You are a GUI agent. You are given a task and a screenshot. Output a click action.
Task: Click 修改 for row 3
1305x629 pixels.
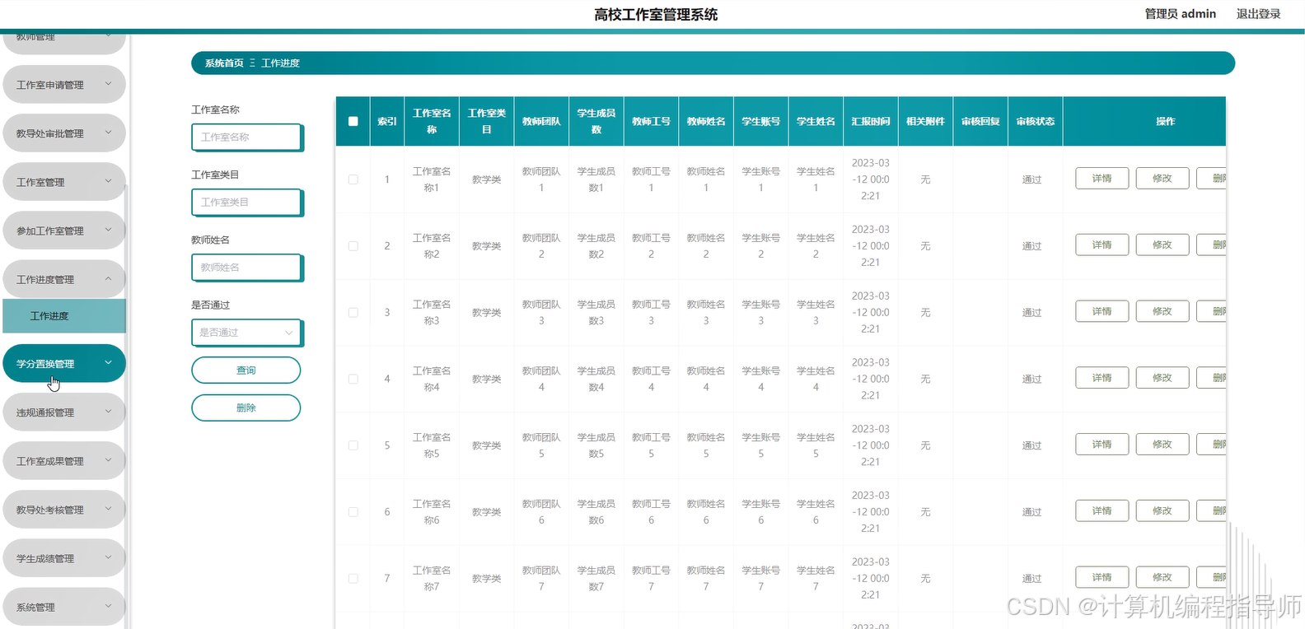click(x=1162, y=312)
